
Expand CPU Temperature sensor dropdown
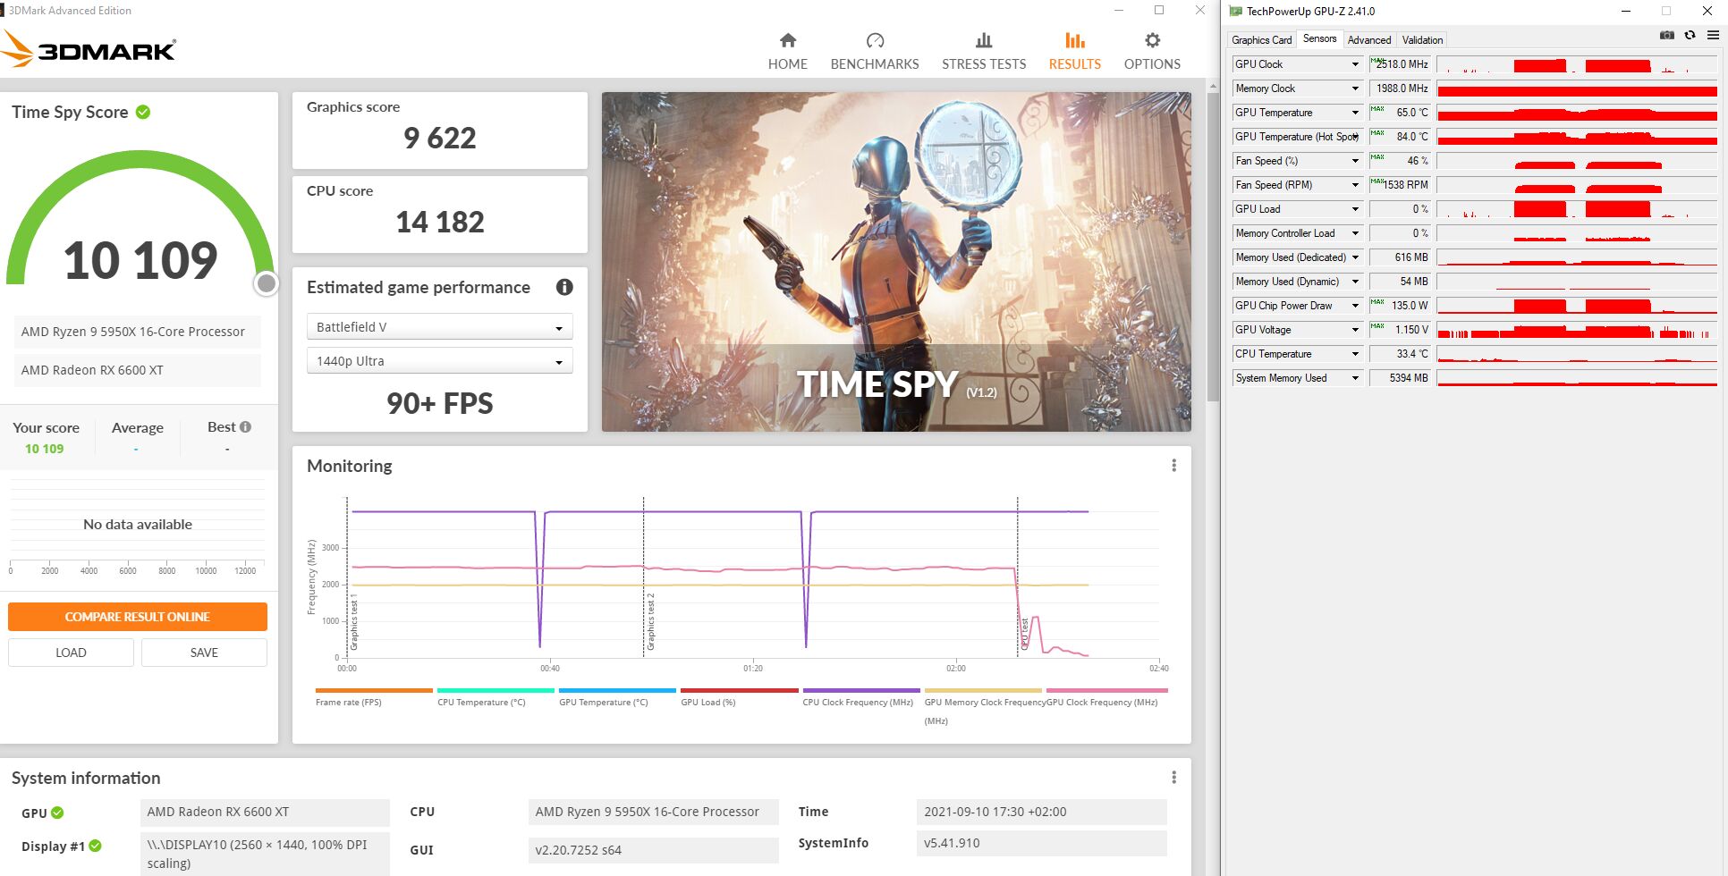pyautogui.click(x=1355, y=354)
